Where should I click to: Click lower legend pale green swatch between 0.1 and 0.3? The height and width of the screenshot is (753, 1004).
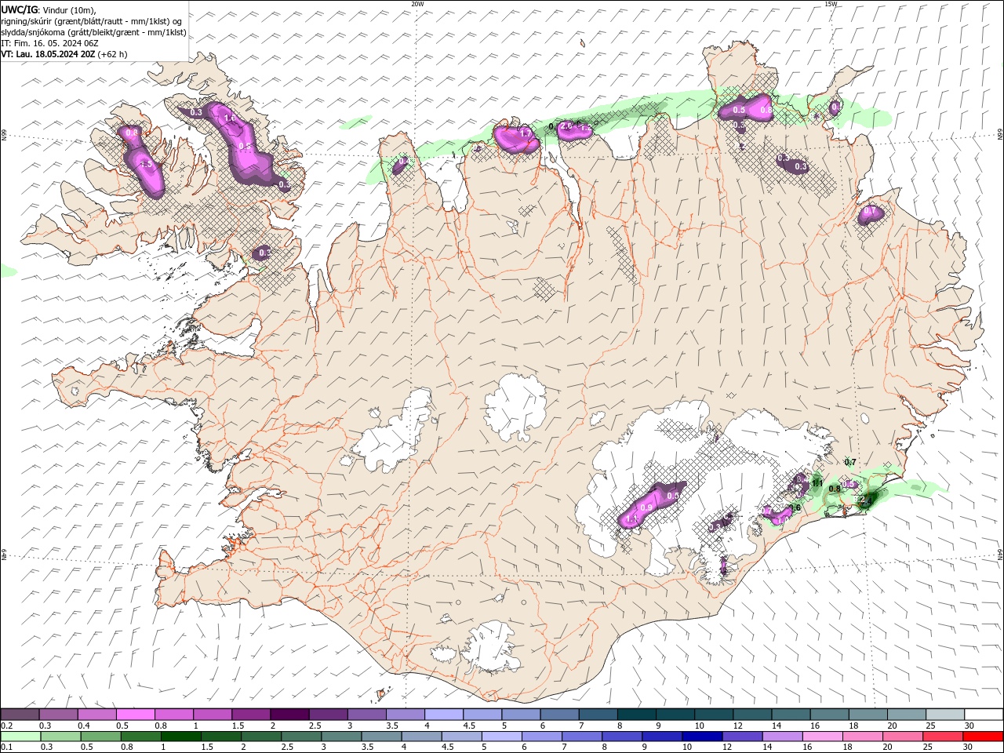click(20, 737)
